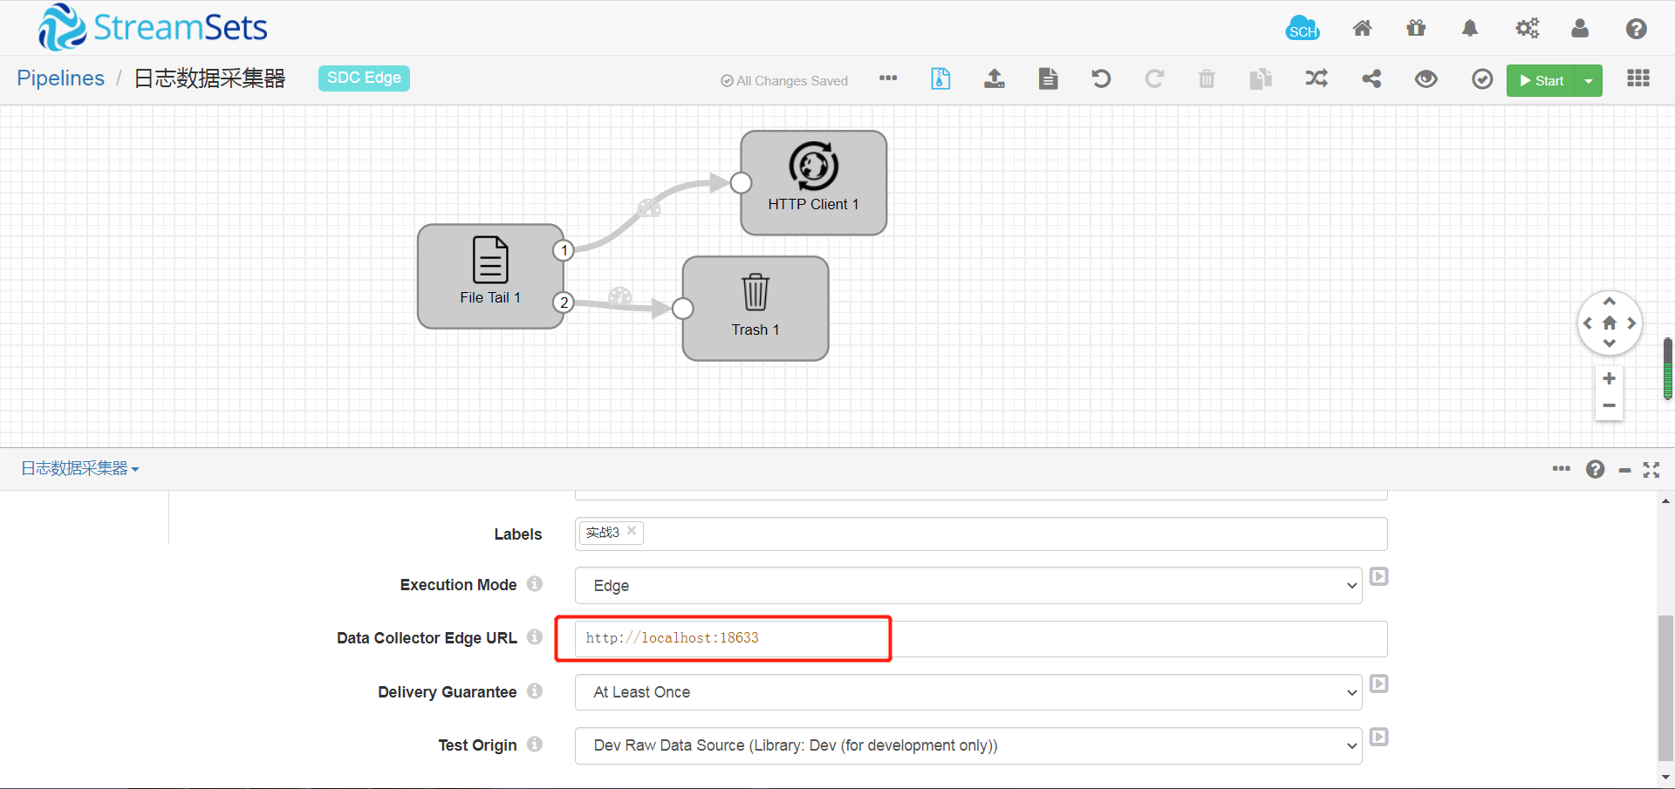Pan canvas right with arrow
Image resolution: width=1675 pixels, height=789 pixels.
click(1631, 323)
